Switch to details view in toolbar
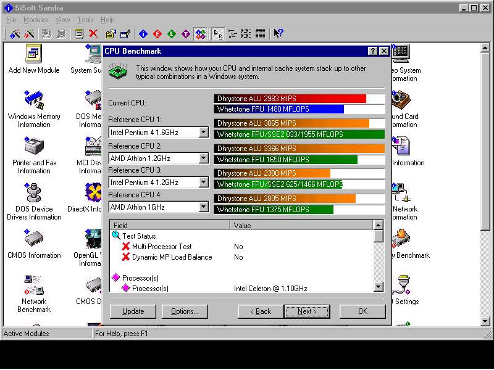Screen dimensions: 494x370 click(x=260, y=34)
